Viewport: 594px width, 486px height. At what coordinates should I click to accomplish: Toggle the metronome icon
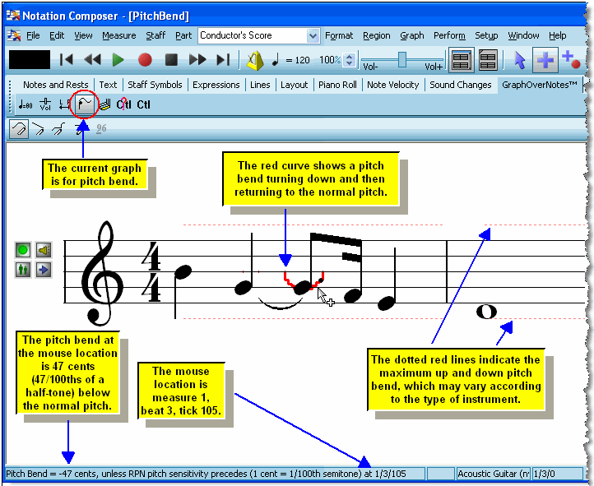point(255,59)
